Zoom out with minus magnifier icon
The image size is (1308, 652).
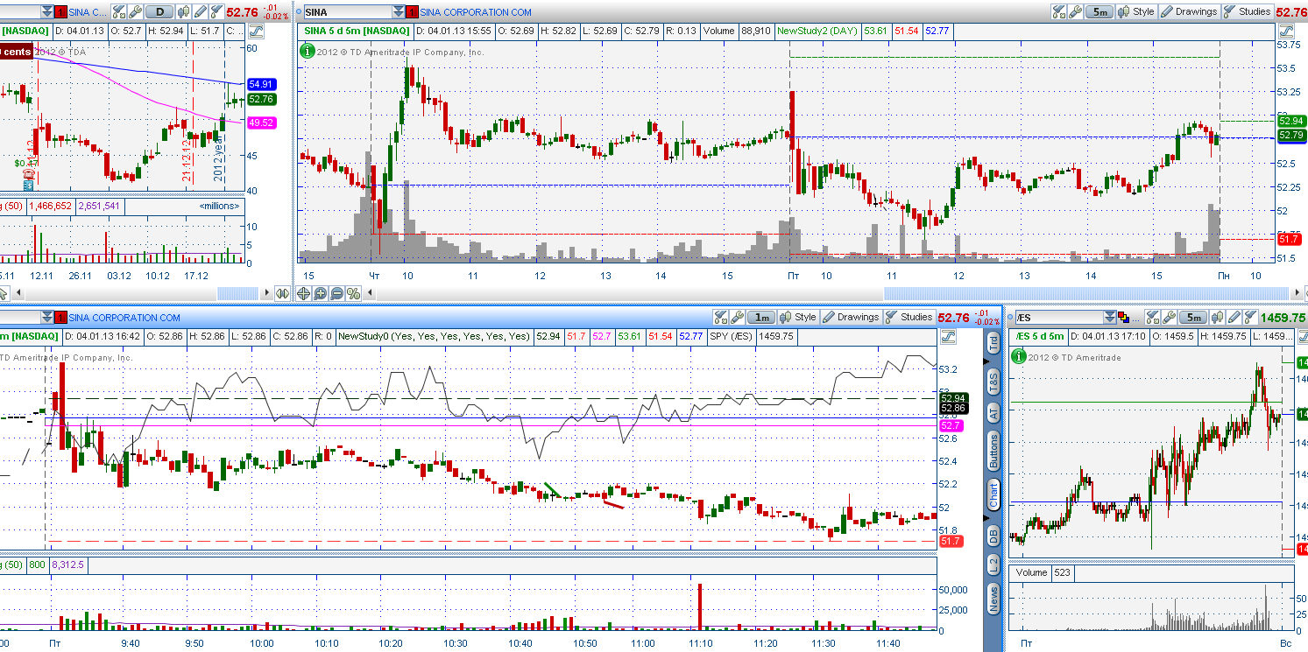[x=337, y=293]
